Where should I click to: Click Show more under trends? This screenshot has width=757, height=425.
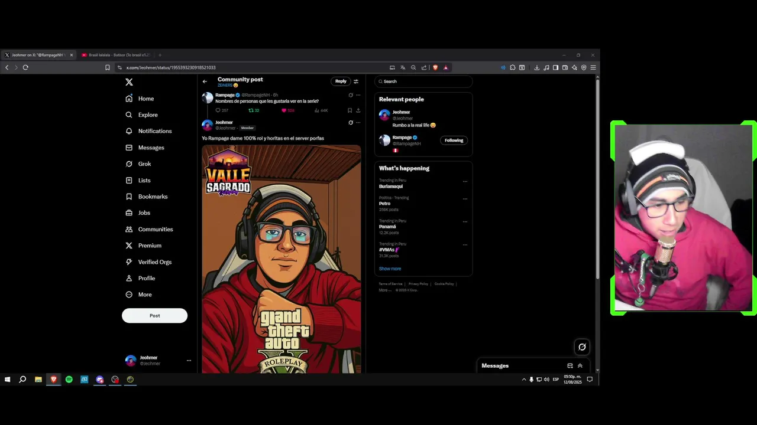tap(390, 269)
